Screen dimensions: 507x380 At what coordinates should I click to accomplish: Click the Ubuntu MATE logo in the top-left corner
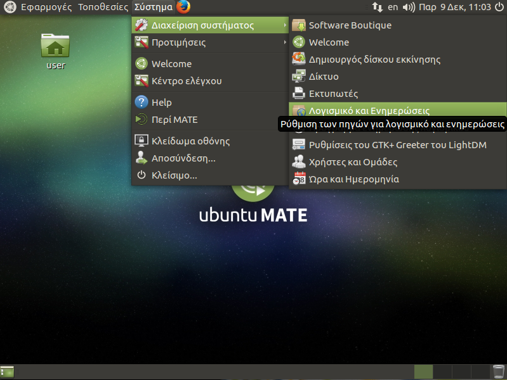tap(10, 8)
